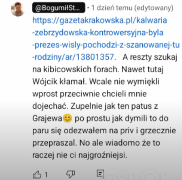Click the like count number 1

46,175
